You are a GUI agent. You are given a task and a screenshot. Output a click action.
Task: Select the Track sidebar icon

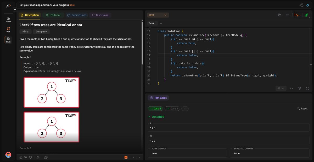pyautogui.click(x=8, y=40)
